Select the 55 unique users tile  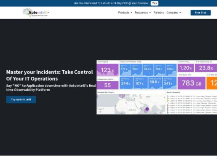point(107,85)
